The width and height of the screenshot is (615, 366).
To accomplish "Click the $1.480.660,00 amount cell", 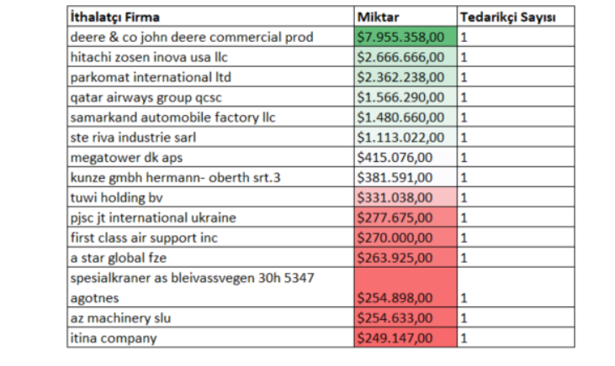I will (405, 117).
